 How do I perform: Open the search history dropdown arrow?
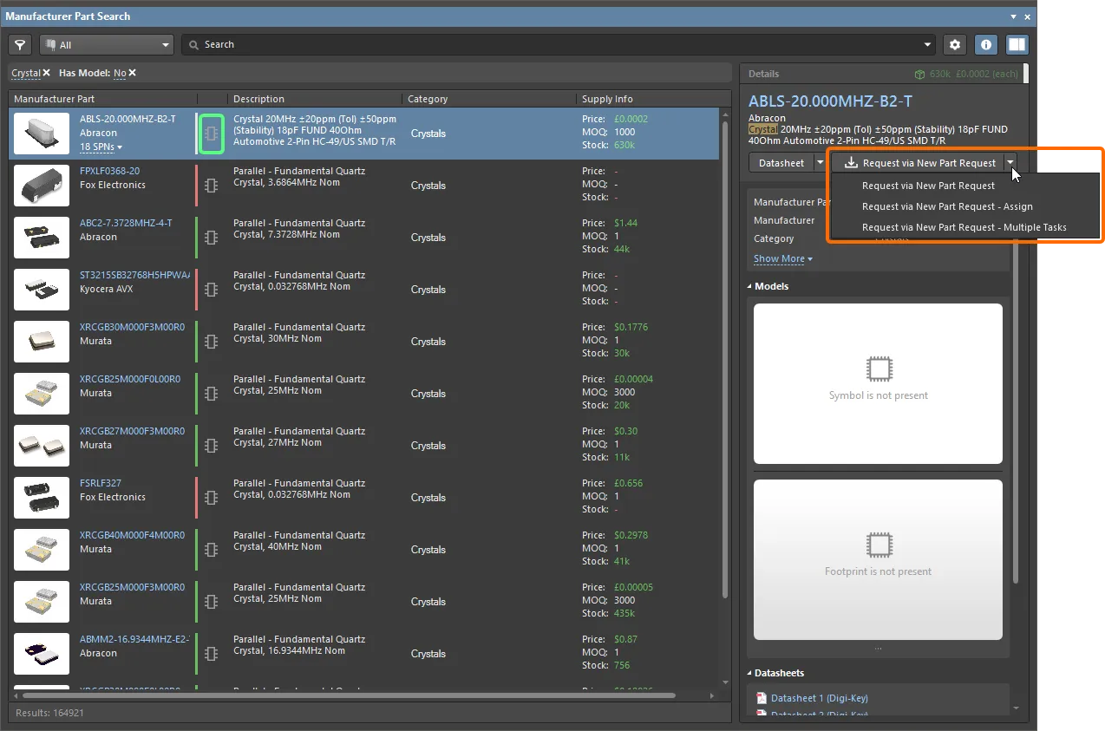click(x=929, y=45)
